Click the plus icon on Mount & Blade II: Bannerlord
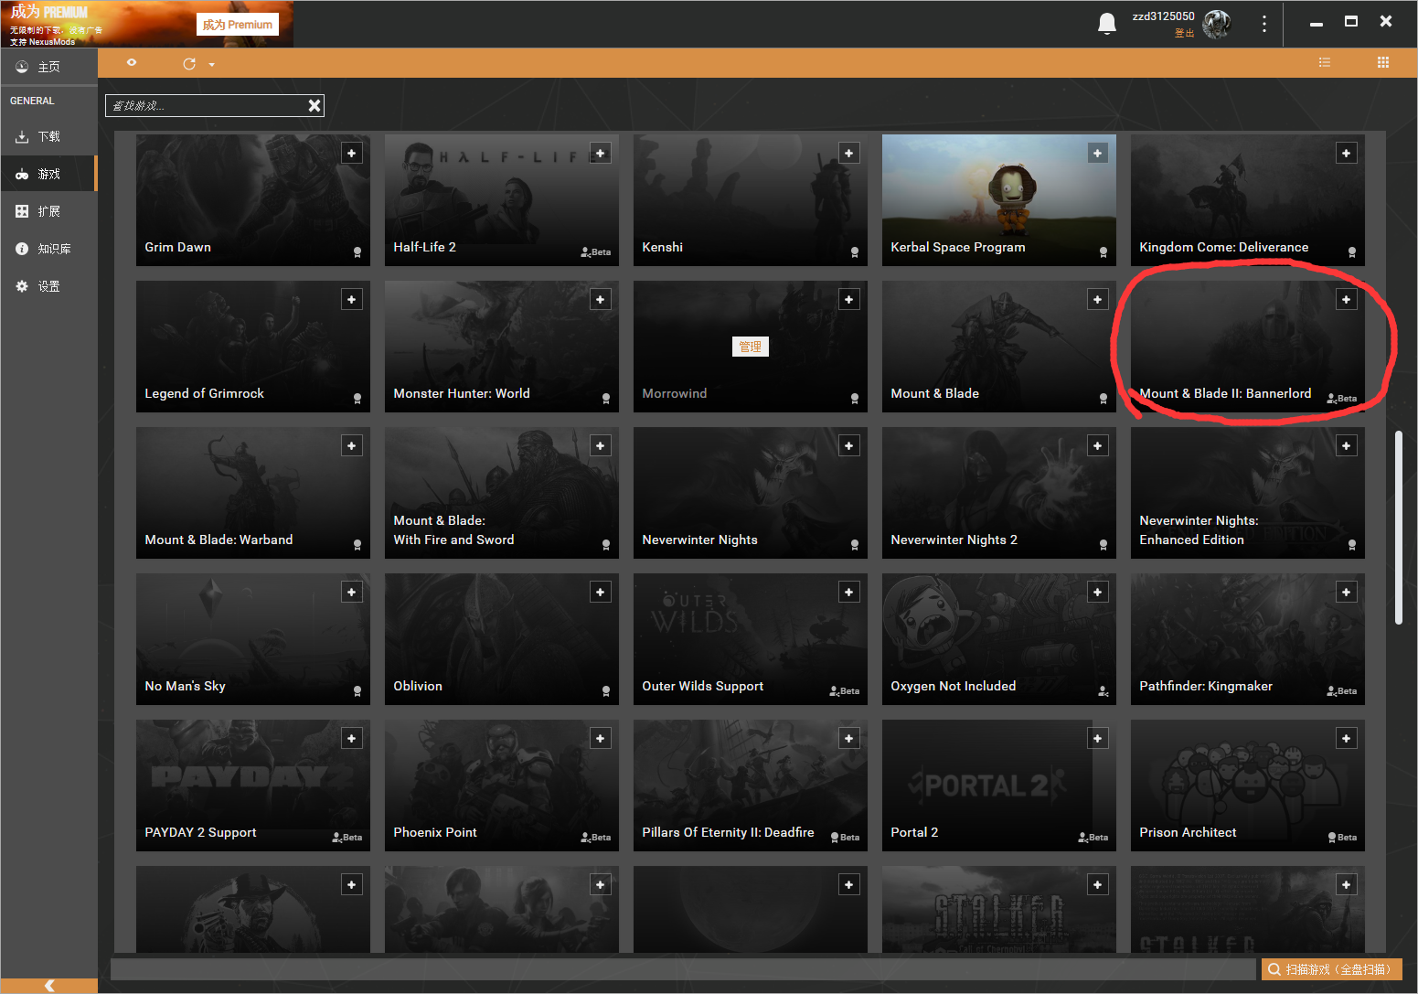Image resolution: width=1418 pixels, height=994 pixels. 1347,300
